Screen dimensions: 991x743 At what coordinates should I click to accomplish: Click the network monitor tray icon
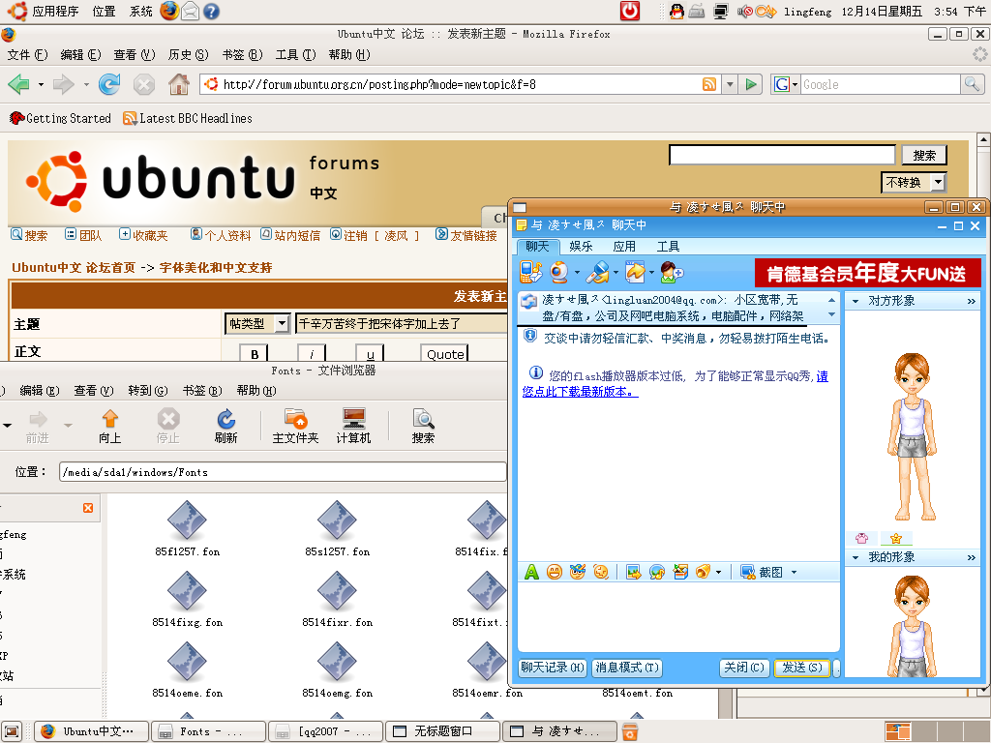pos(720,12)
